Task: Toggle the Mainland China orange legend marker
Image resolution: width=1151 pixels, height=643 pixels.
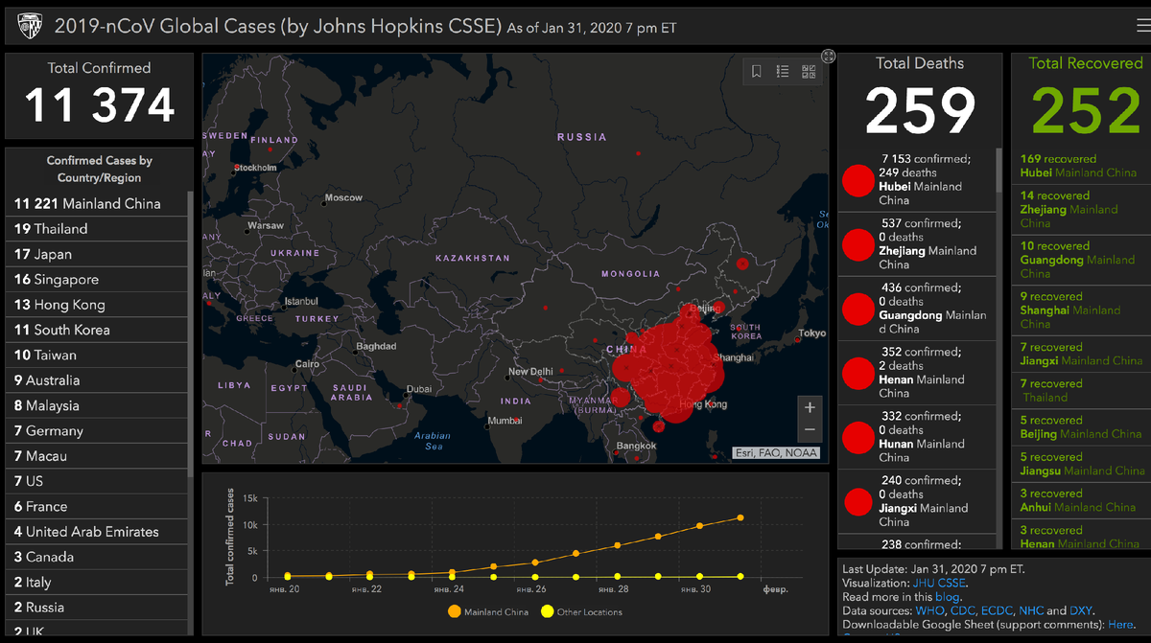Action: (x=454, y=611)
